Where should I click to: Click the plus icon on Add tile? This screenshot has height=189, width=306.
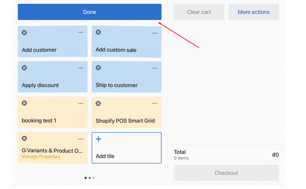98,139
